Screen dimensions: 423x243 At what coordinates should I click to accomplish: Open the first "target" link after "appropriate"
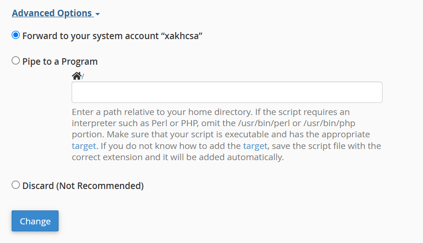tap(84, 146)
